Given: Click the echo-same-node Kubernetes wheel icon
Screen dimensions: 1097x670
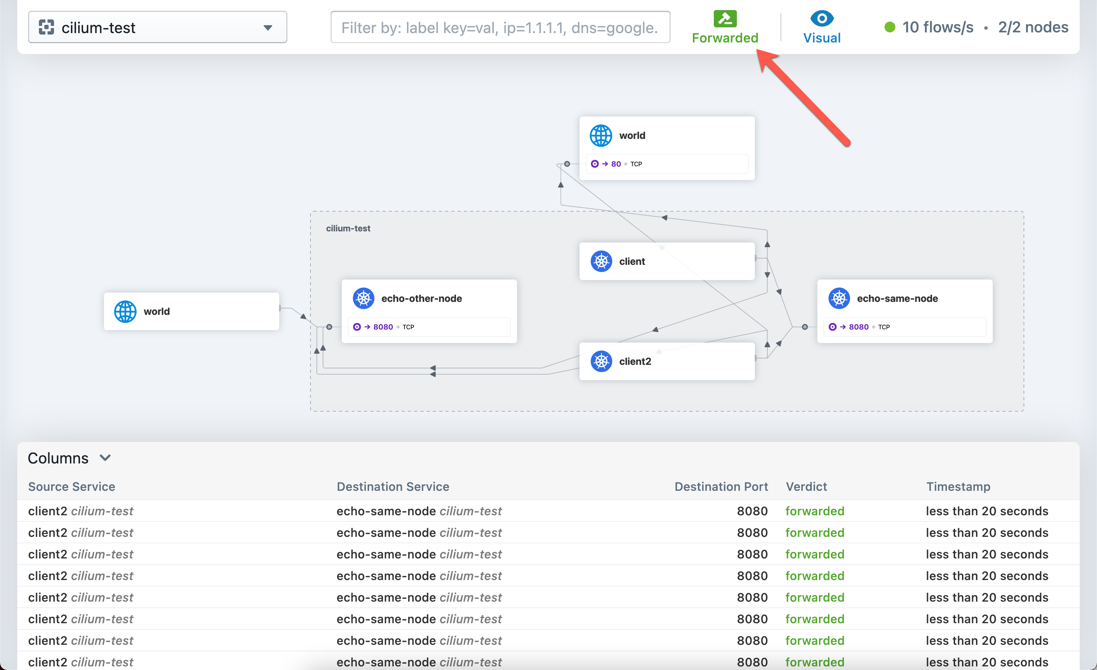Looking at the screenshot, I should [839, 299].
